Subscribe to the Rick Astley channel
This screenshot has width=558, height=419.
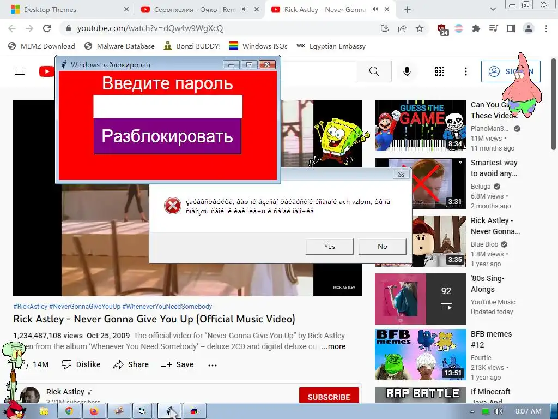[x=329, y=397]
